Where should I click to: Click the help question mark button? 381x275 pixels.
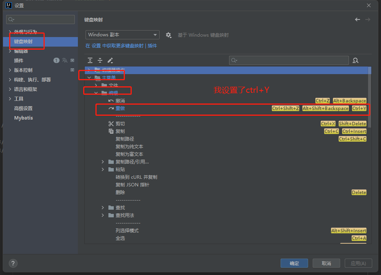point(13,263)
